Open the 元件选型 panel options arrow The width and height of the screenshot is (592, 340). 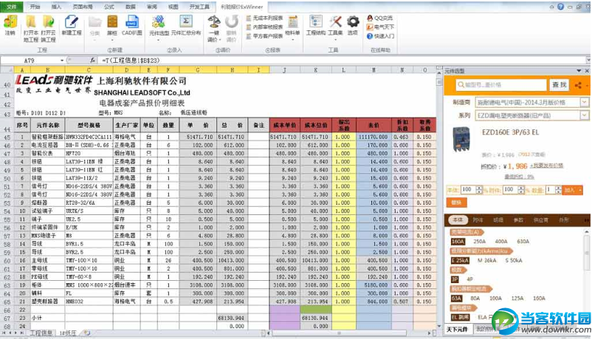click(x=579, y=71)
